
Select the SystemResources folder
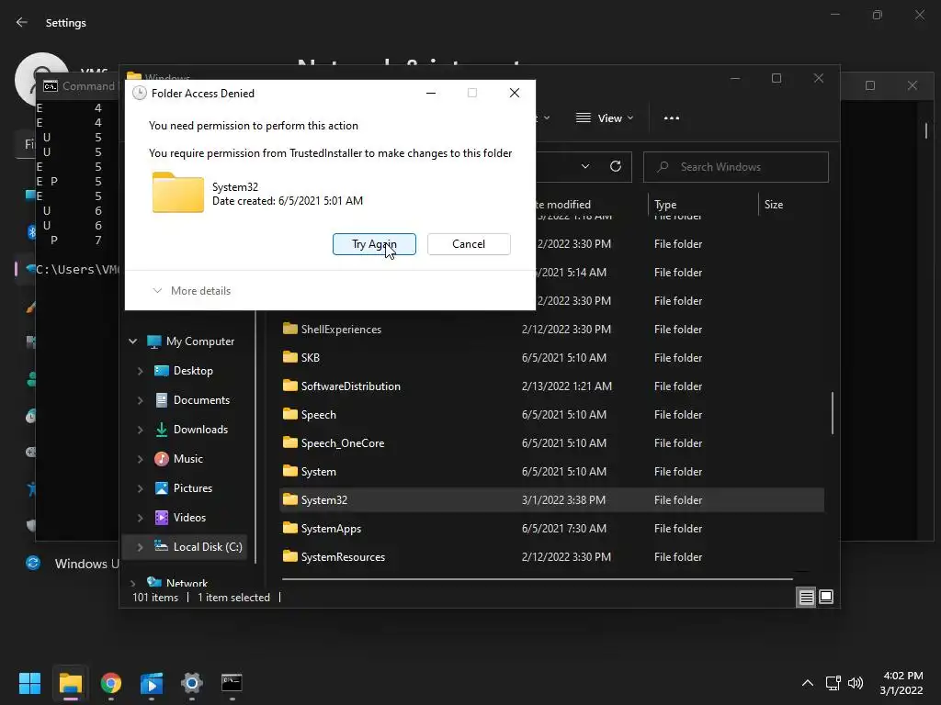click(344, 557)
